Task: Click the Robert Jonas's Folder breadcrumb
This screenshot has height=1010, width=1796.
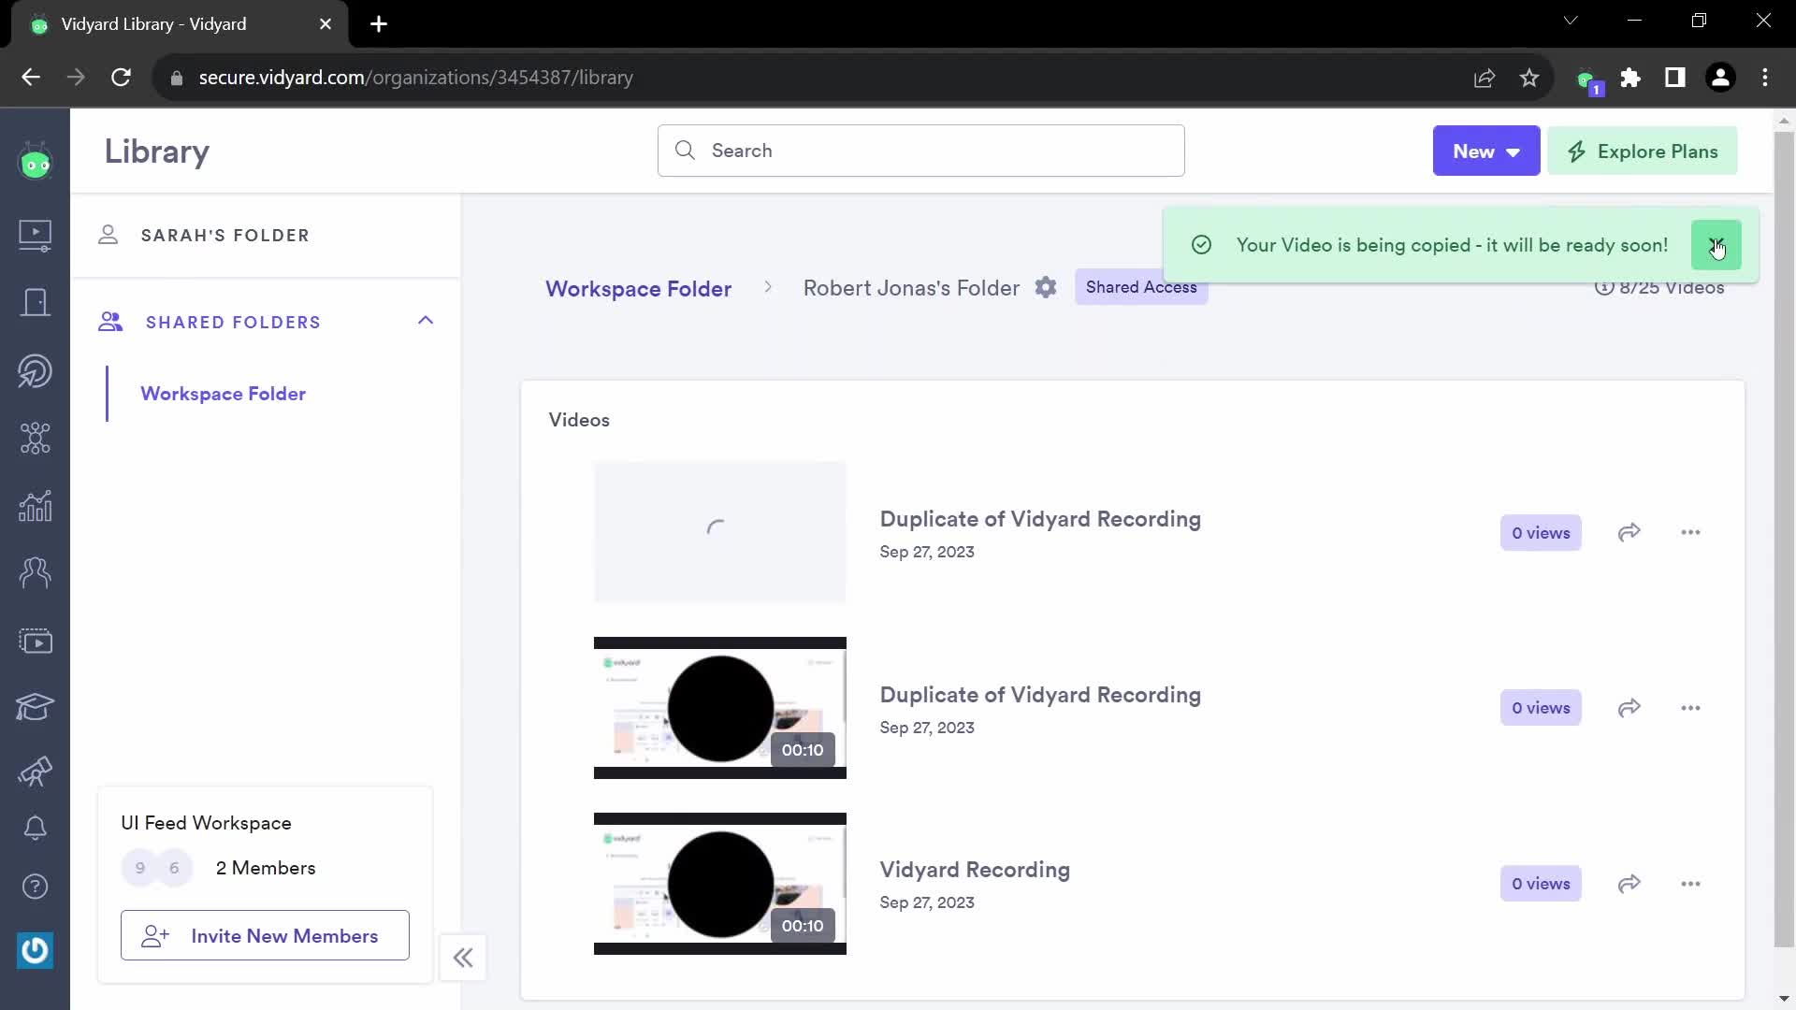Action: tap(911, 288)
